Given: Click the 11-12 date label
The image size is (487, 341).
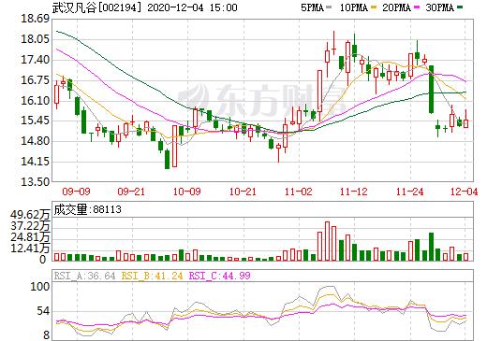Looking at the screenshot, I should tap(354, 192).
